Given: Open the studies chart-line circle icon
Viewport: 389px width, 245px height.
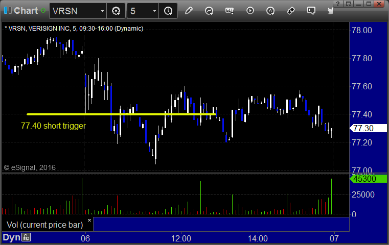Looking at the screenshot, I should pos(209,11).
